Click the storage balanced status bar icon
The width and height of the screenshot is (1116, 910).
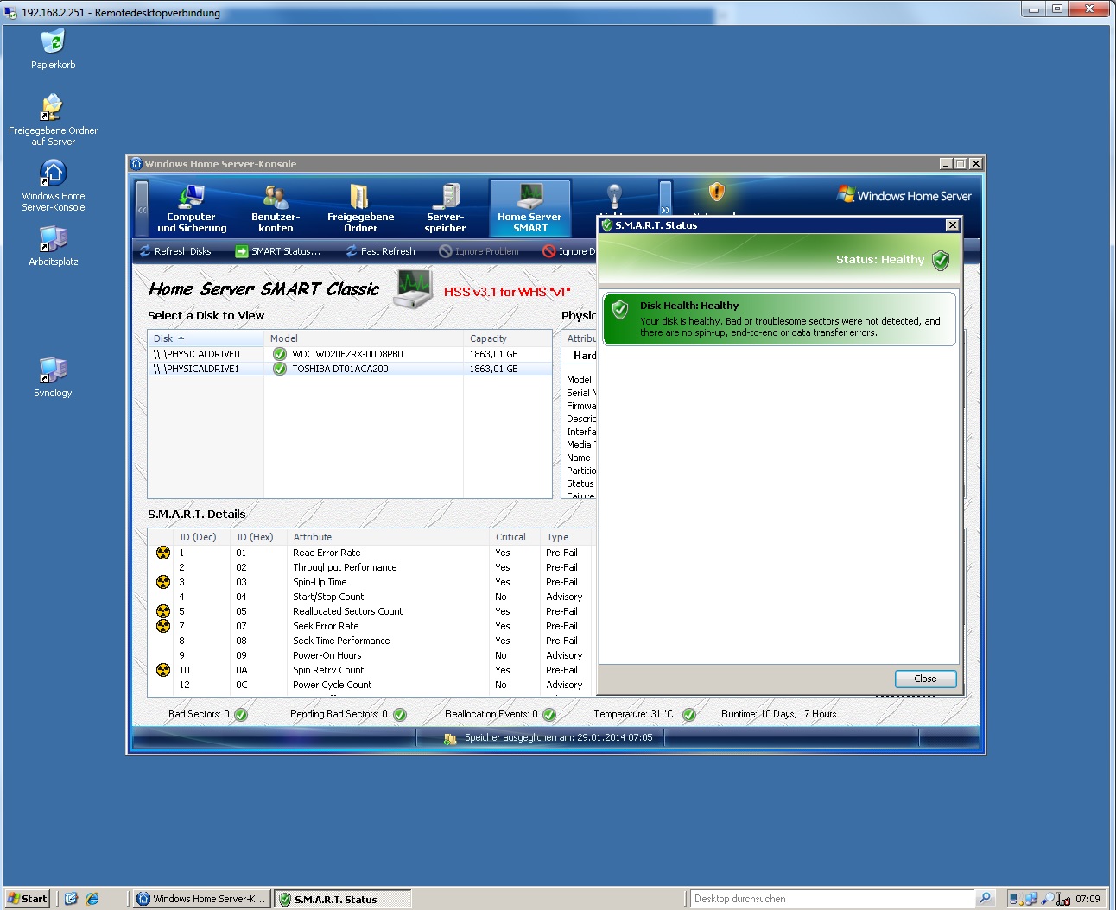(x=450, y=738)
